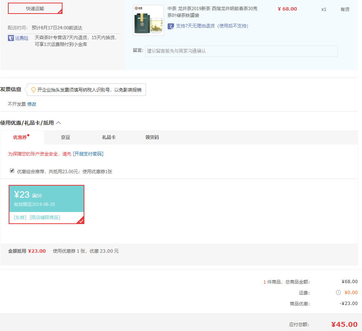This screenshot has height=331, width=362.
Task: Click the 天森茶叶专营店 return terms text
Action: tap(76, 41)
